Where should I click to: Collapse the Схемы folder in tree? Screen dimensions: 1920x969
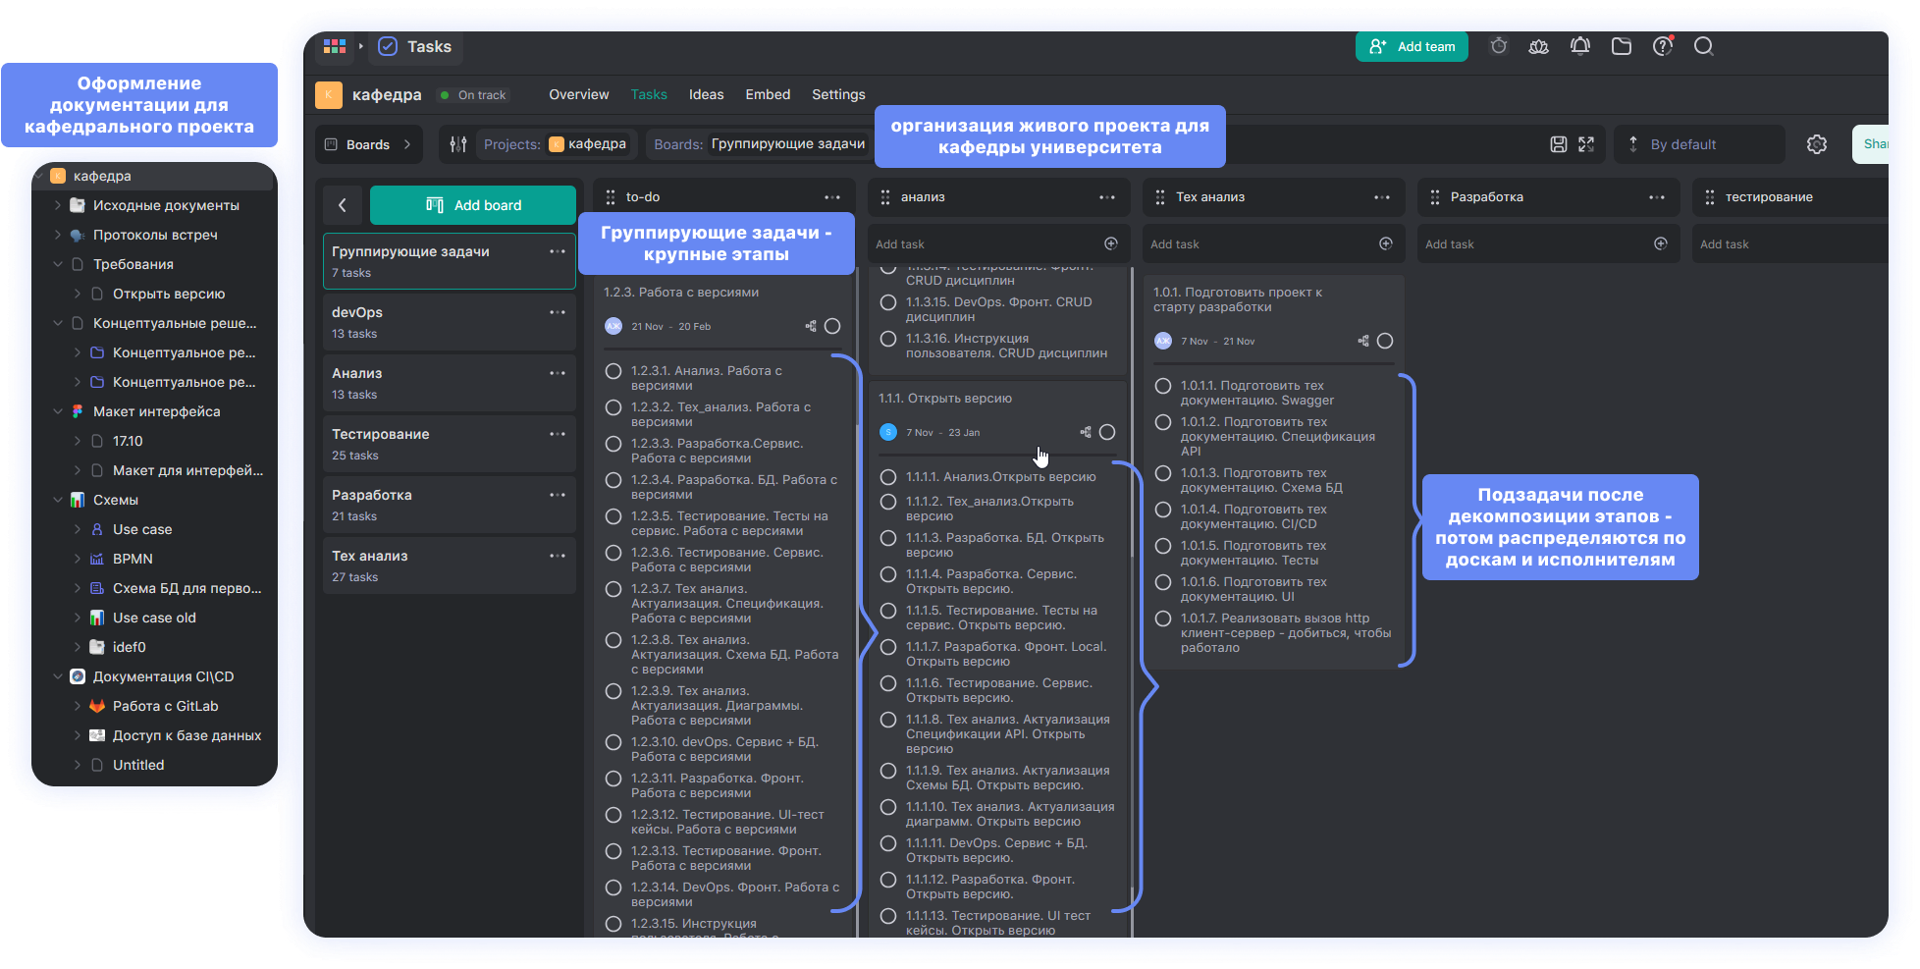tap(57, 500)
